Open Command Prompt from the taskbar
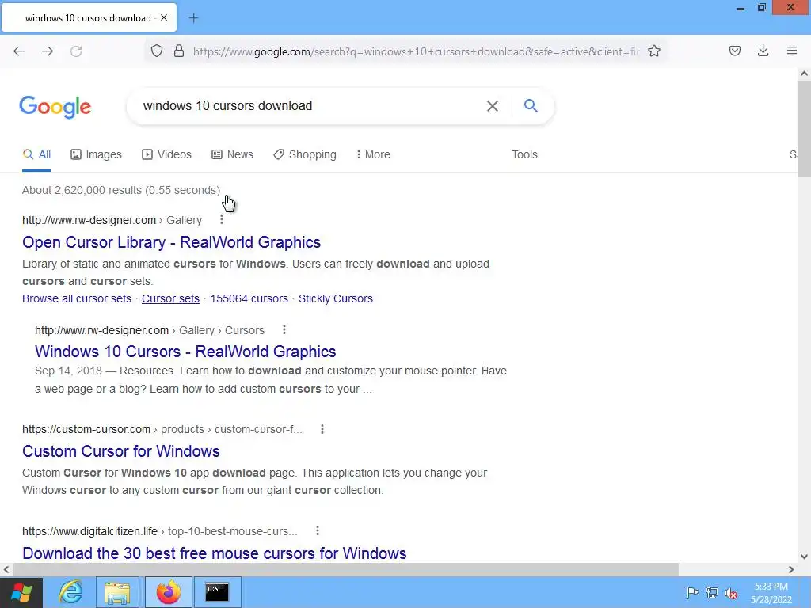 217,592
